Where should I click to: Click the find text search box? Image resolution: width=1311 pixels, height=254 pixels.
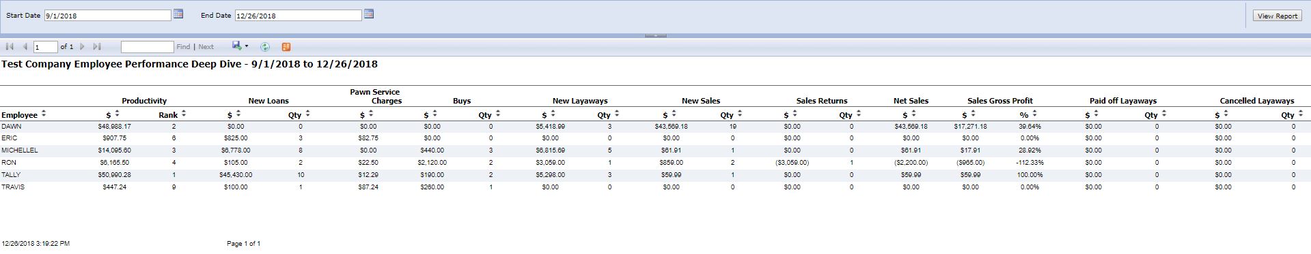coord(147,47)
